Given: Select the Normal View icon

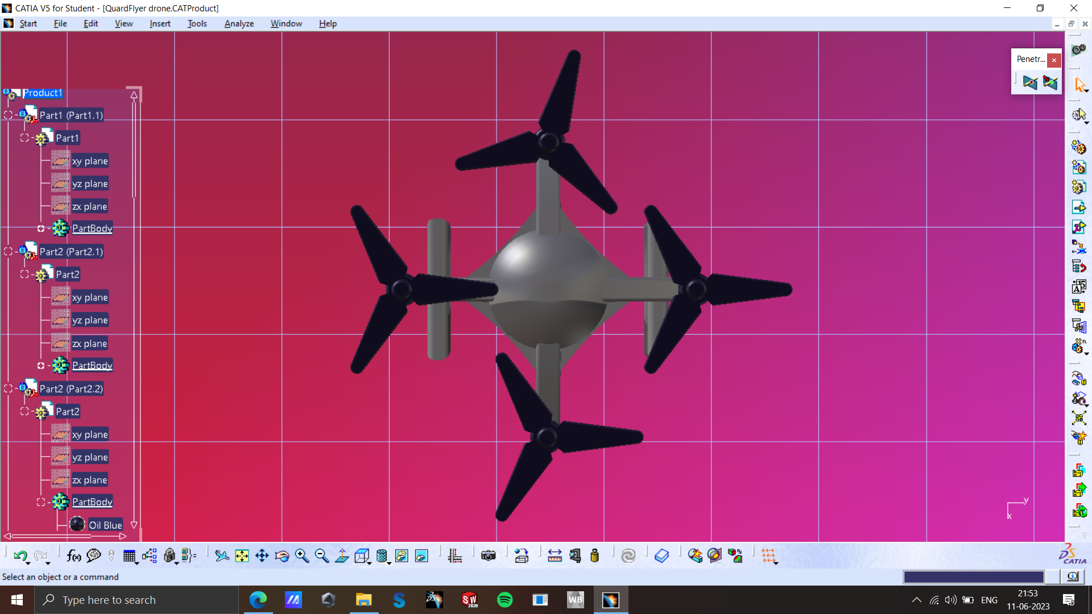Looking at the screenshot, I should click(342, 555).
